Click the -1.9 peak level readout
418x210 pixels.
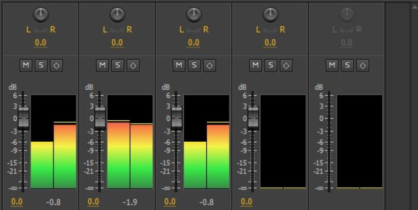[x=130, y=202]
